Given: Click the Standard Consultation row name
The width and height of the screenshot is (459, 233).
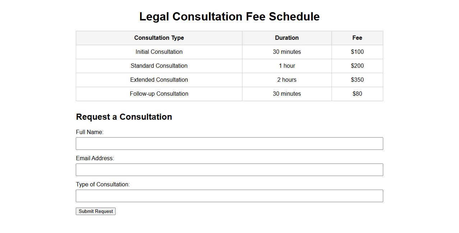Looking at the screenshot, I should click(x=159, y=66).
